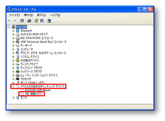165x121 pixels.
Task: Expand the モニタ node
Action: click(13, 98)
